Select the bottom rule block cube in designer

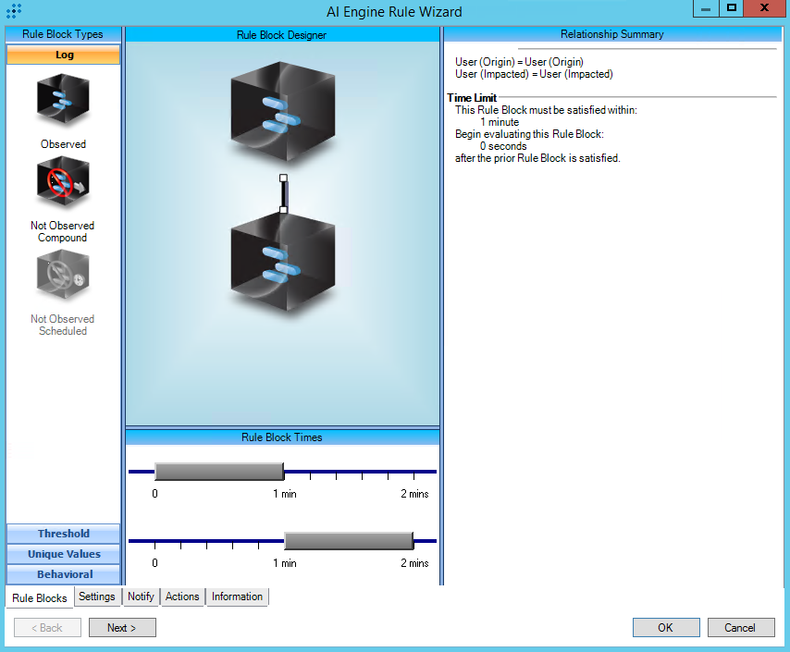pos(281,262)
